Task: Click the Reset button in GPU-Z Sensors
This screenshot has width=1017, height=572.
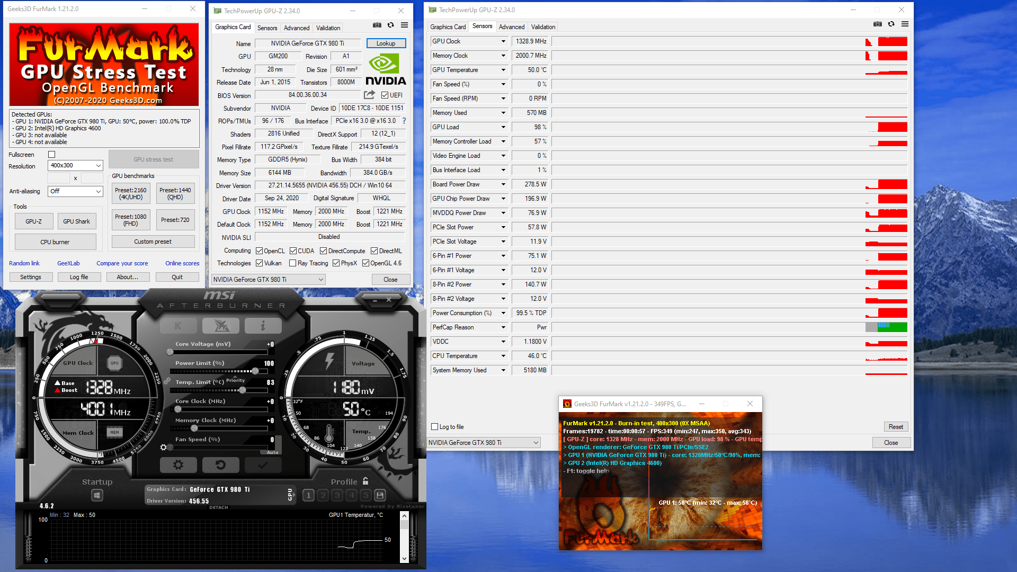Action: 896,427
